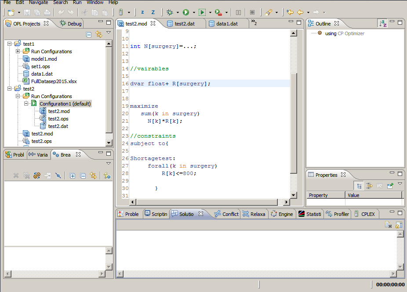Close the test2.mod editor tab

click(x=153, y=23)
